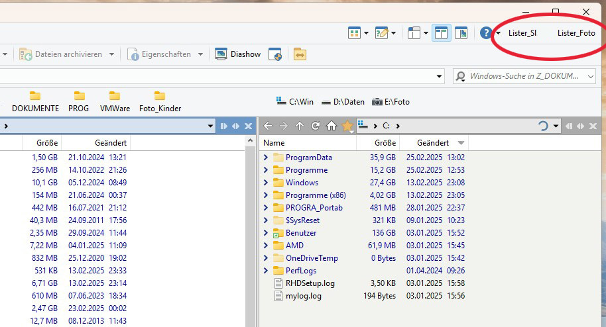Open the Foto_Kinder favorite folder

click(160, 102)
